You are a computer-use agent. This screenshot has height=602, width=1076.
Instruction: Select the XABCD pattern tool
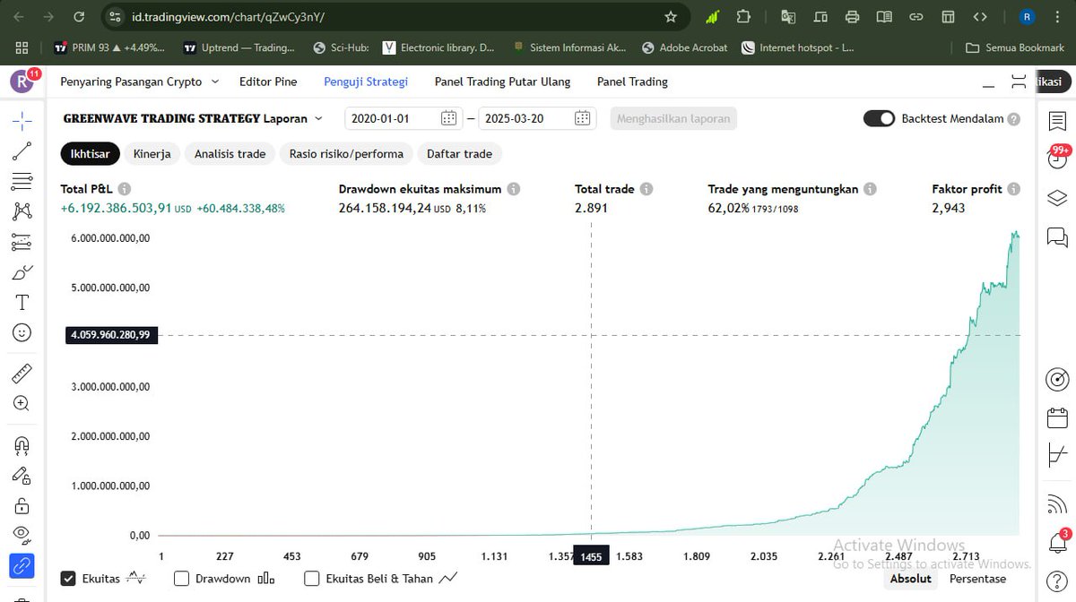(22, 211)
